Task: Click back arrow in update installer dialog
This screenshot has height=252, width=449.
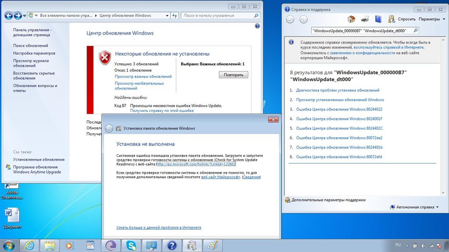Action: click(x=109, y=128)
